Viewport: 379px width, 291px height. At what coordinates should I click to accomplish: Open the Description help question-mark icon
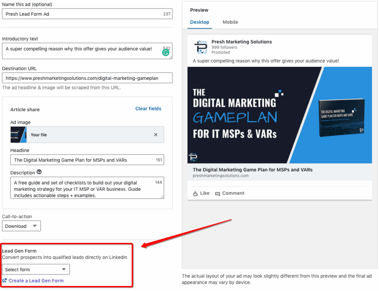(x=39, y=172)
